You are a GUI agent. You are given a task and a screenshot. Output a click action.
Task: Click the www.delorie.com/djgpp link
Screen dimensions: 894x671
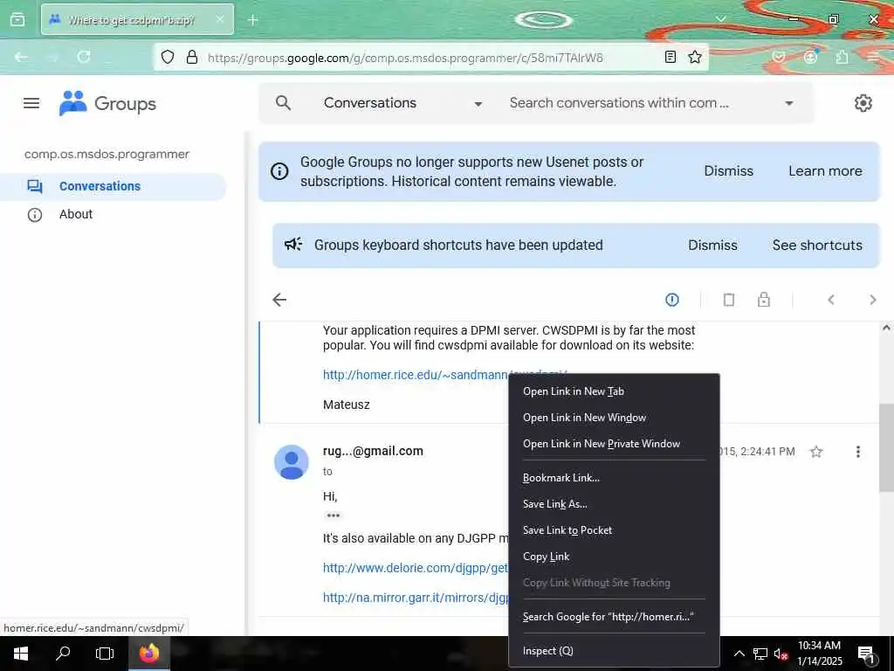click(x=415, y=568)
